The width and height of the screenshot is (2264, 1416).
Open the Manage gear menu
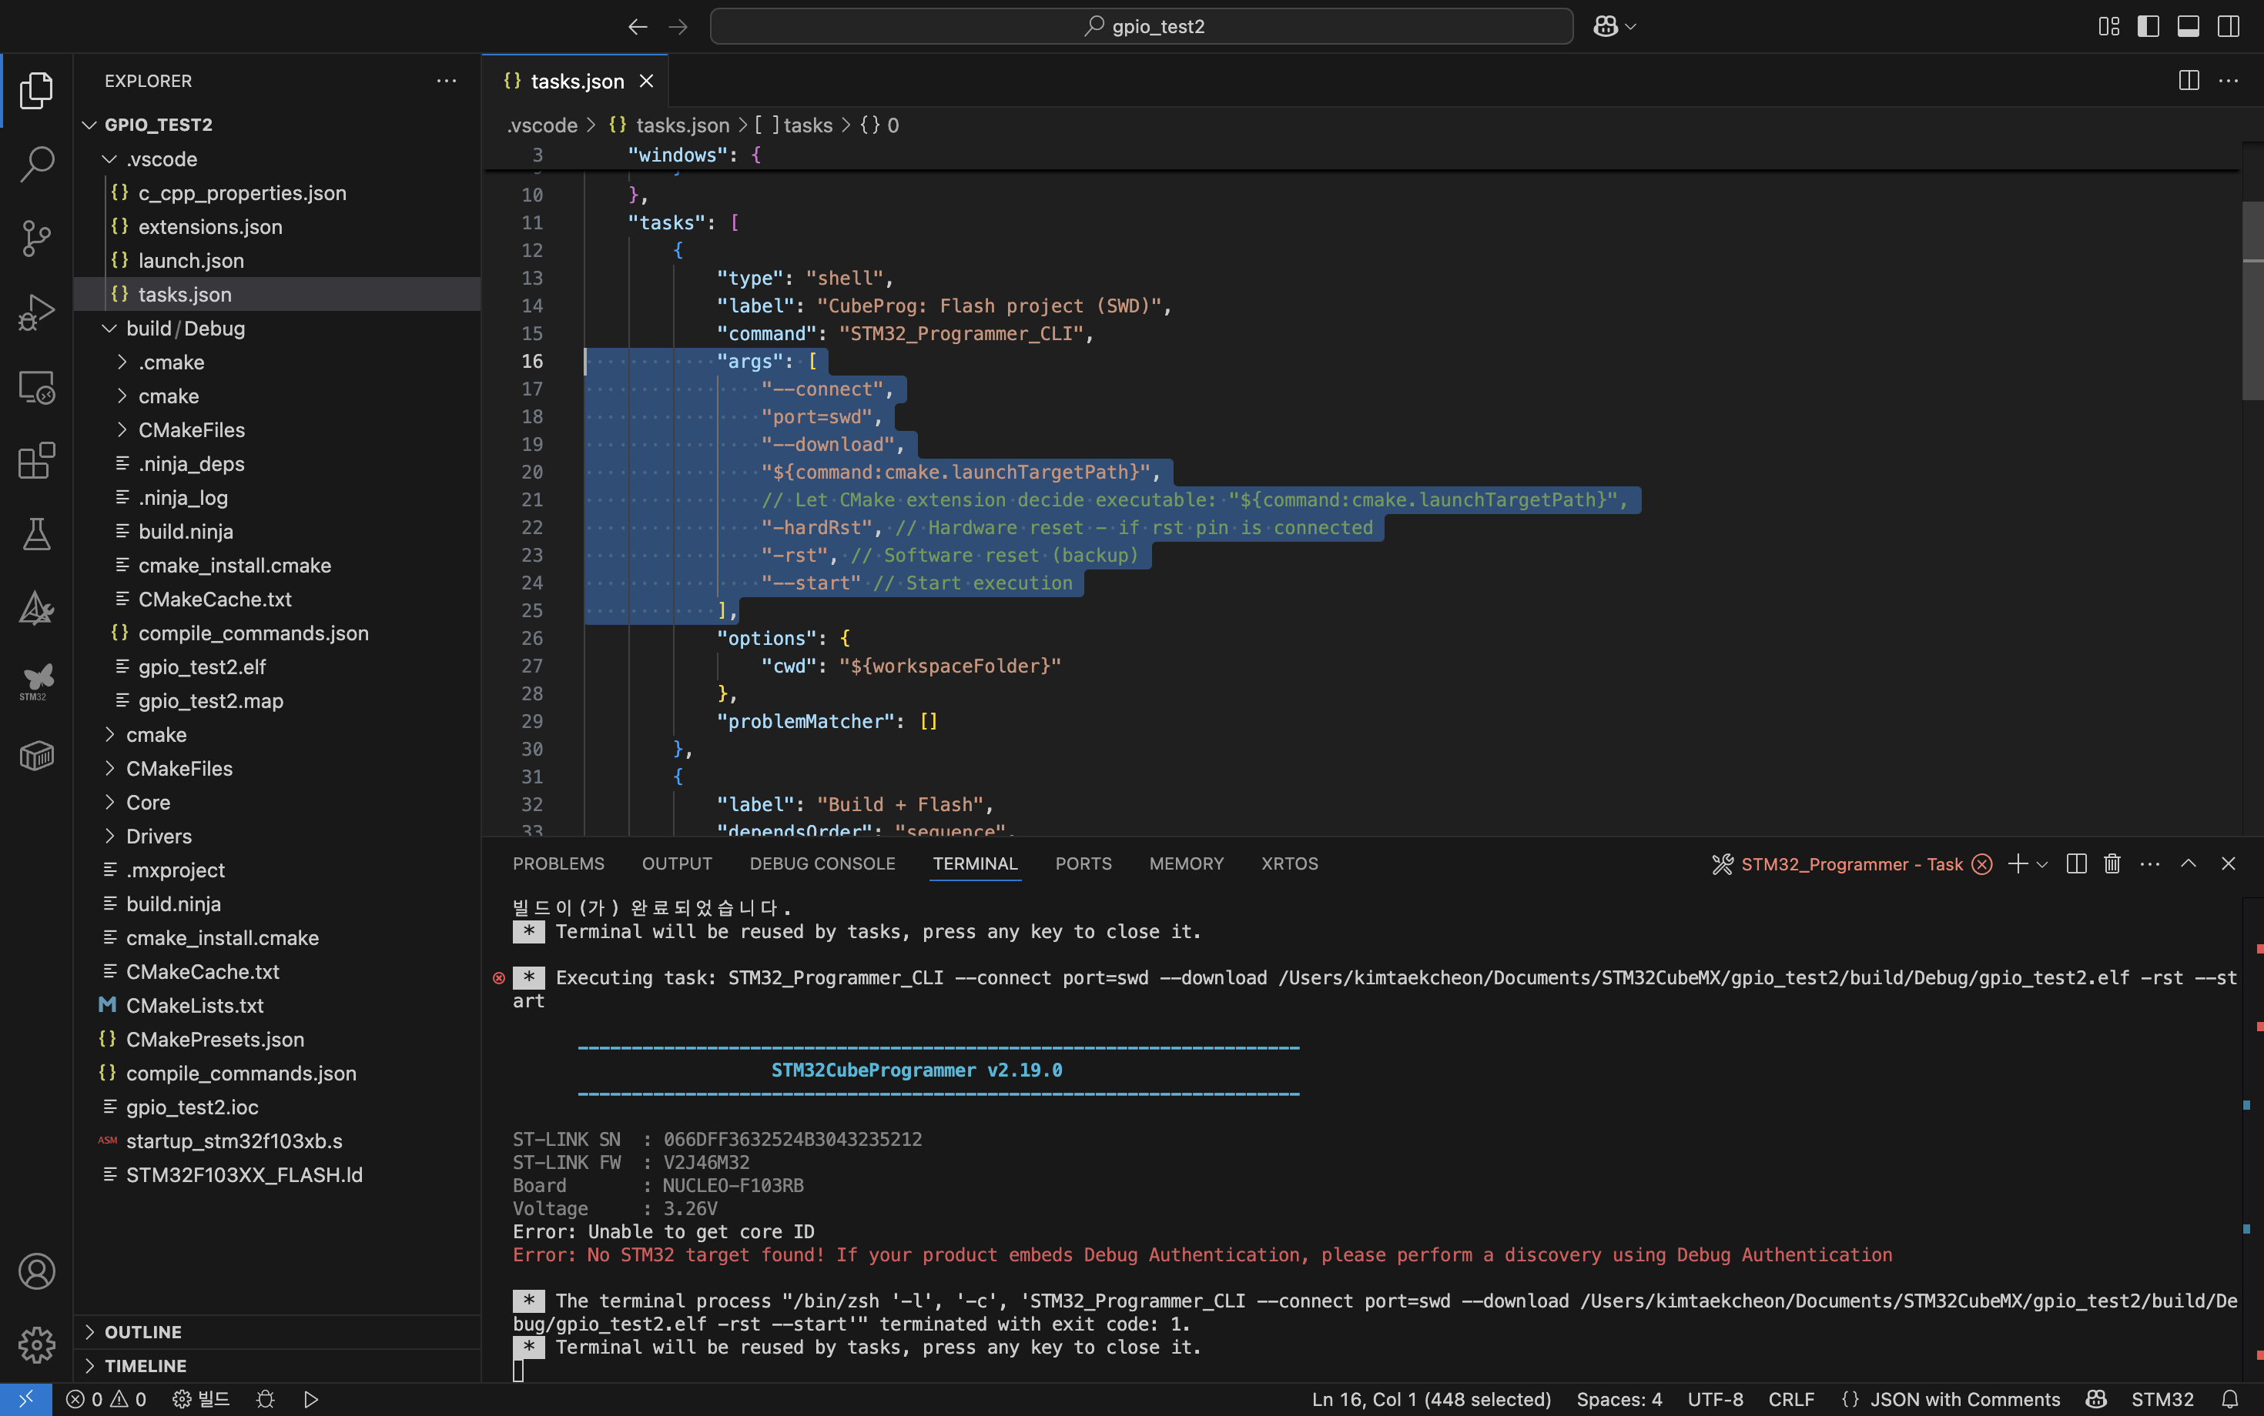(36, 1345)
